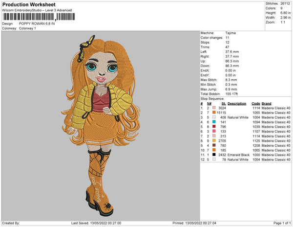Select the 'Colorway 1' value
This screenshot has width=293, height=227.
pyautogui.click(x=27, y=28)
